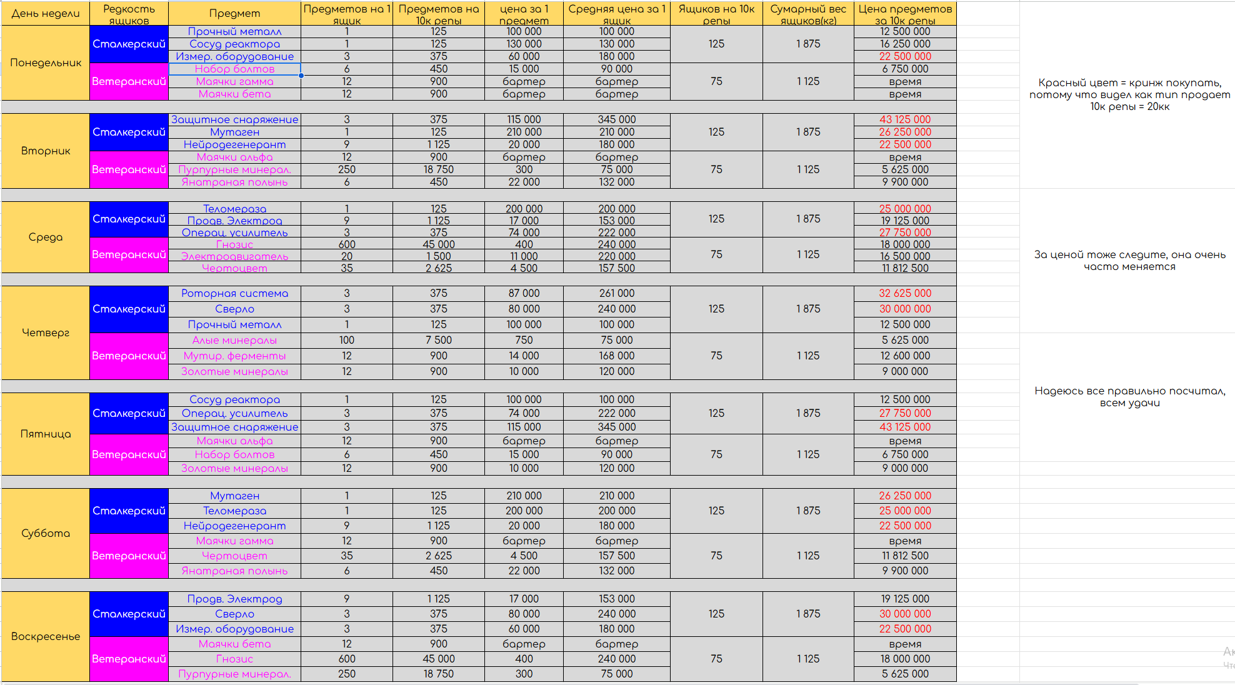Click the "День недели" header cell

click(x=46, y=13)
